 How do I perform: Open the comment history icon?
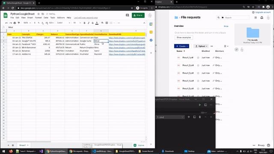tap(128, 15)
